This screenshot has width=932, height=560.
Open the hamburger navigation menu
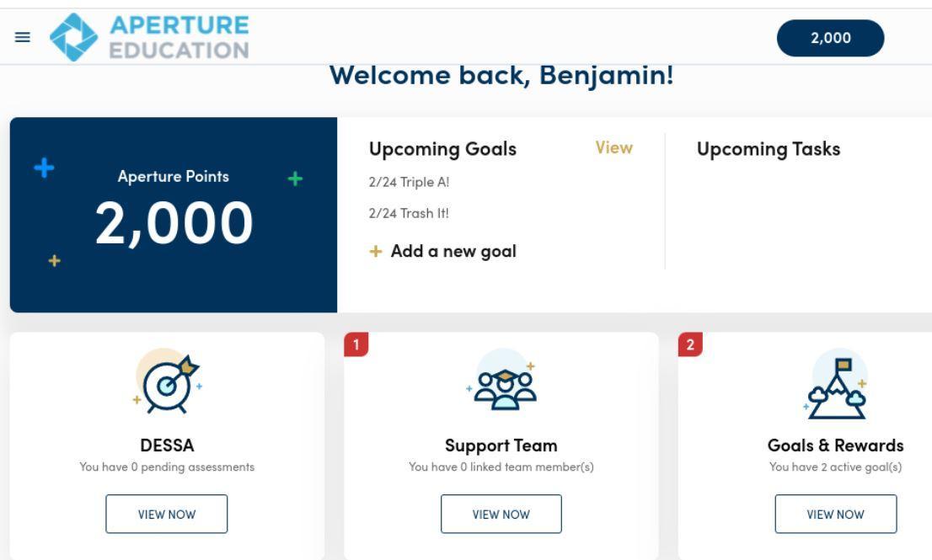pos(22,37)
